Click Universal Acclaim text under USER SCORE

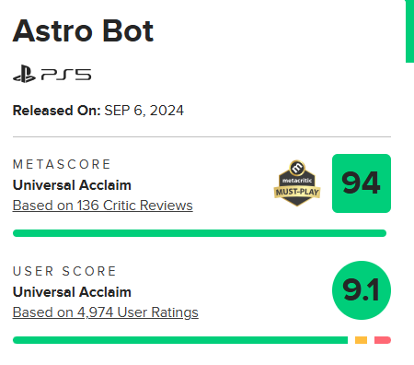72,292
